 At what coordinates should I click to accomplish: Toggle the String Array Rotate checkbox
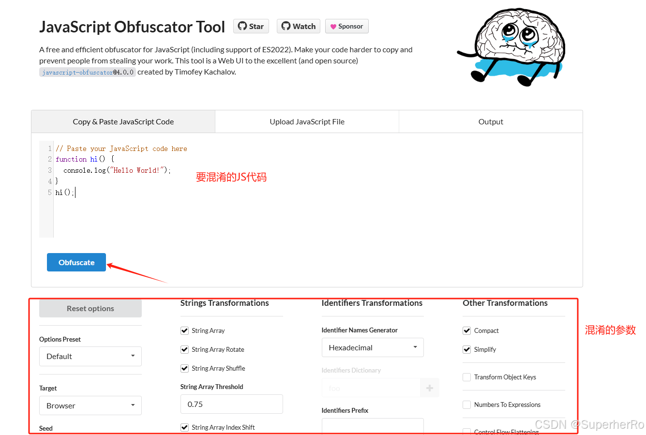tap(184, 349)
